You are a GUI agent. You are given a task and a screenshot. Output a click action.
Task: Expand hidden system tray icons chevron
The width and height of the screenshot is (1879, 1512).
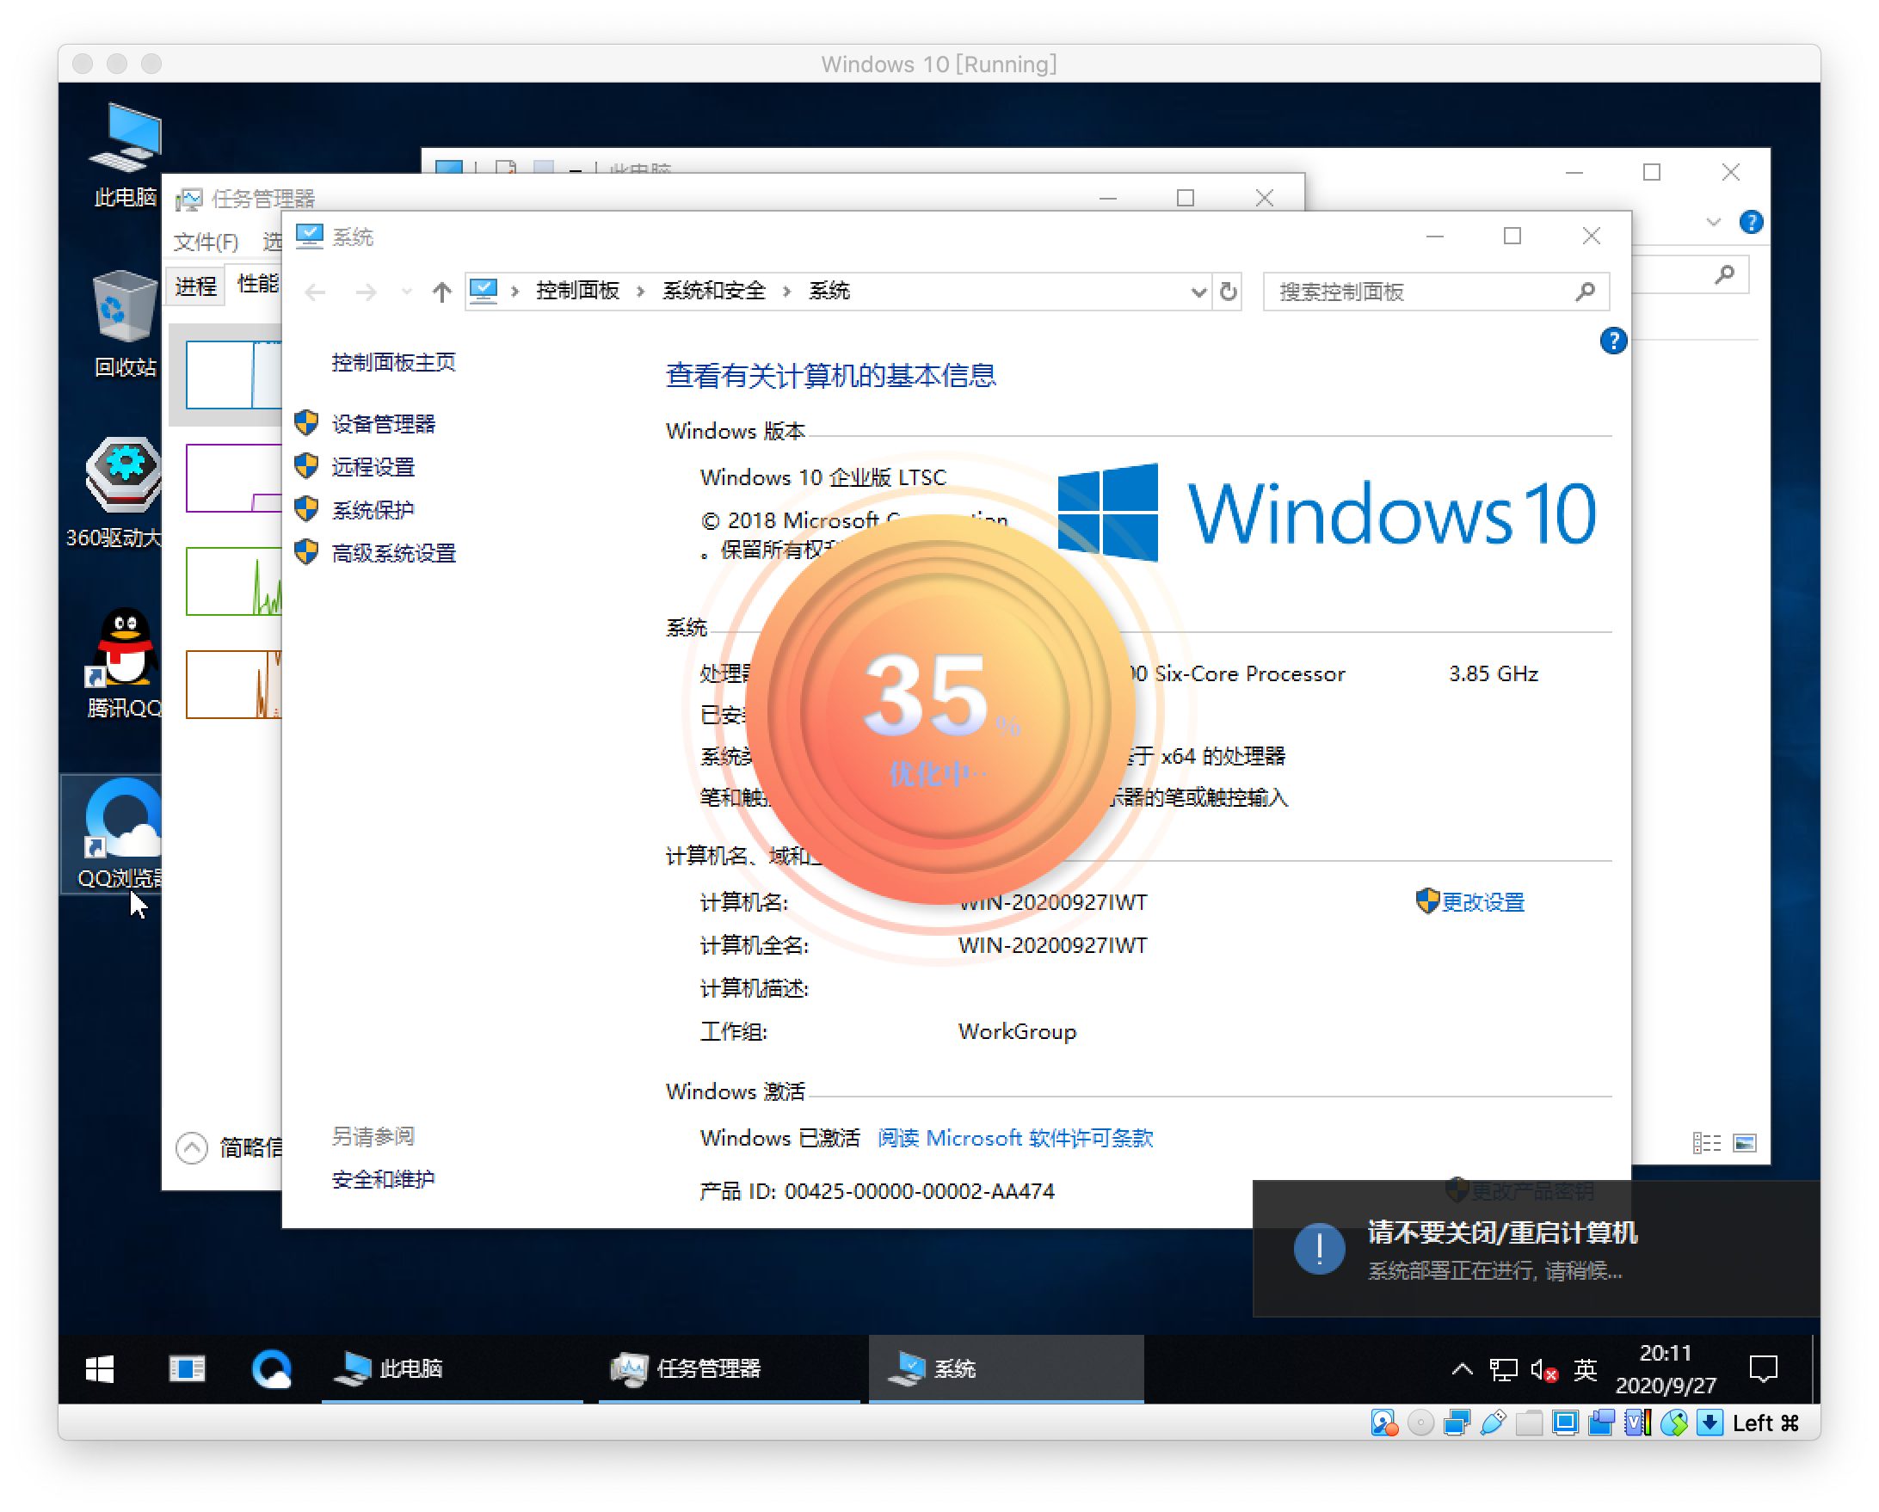[1462, 1370]
